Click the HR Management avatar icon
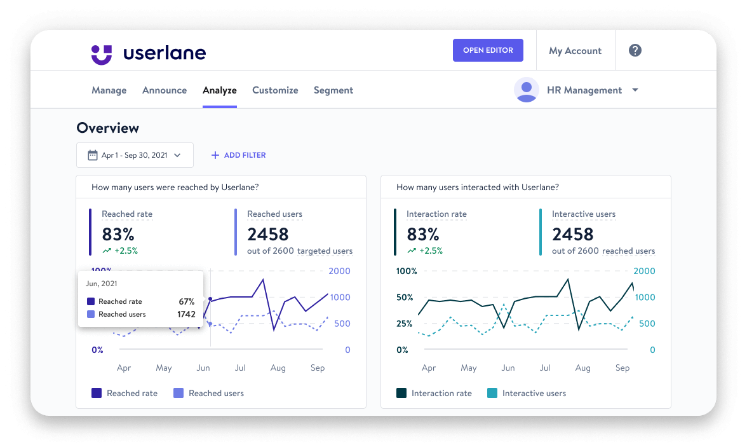747x447 pixels. 527,90
